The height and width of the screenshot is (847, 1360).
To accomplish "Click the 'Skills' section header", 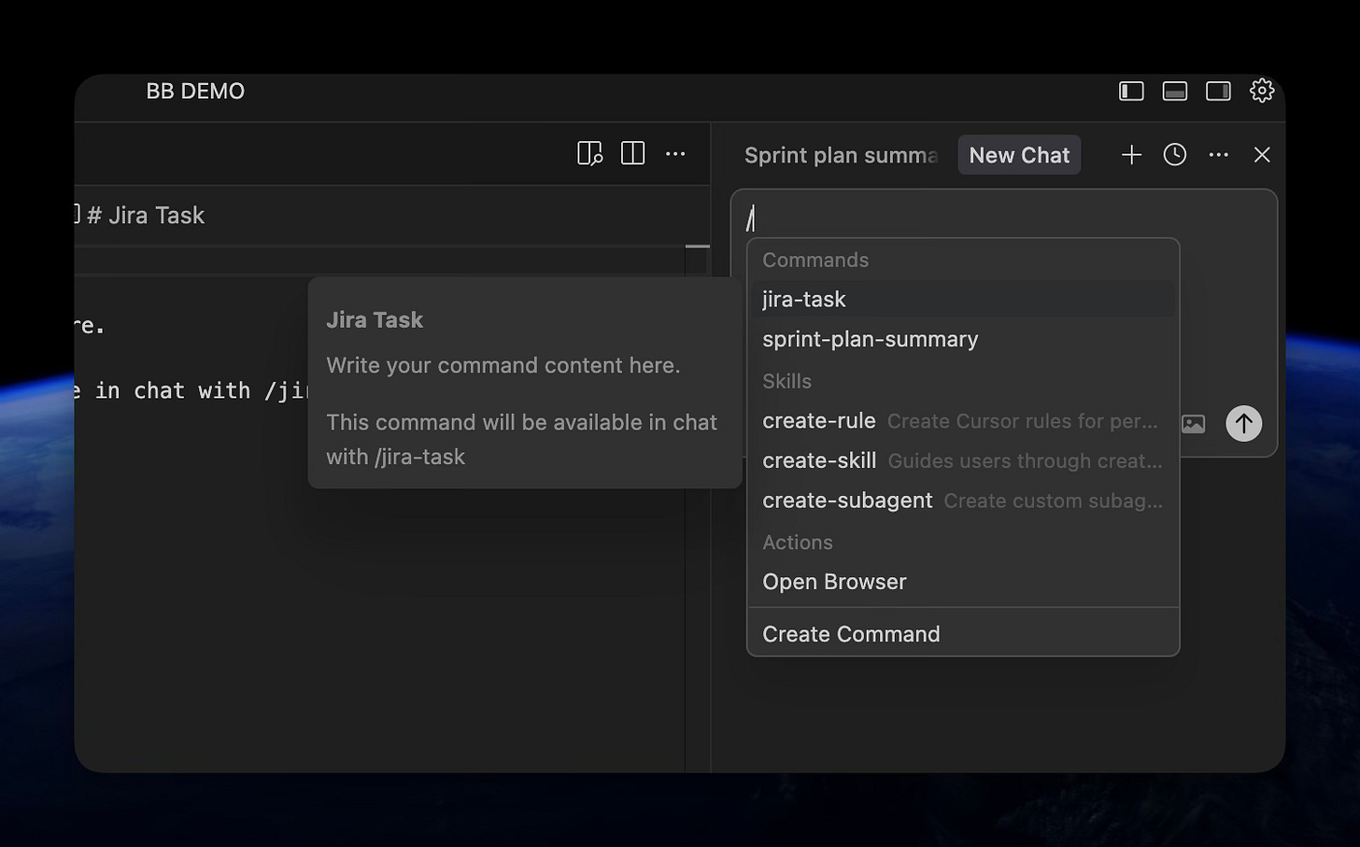I will pyautogui.click(x=786, y=382).
